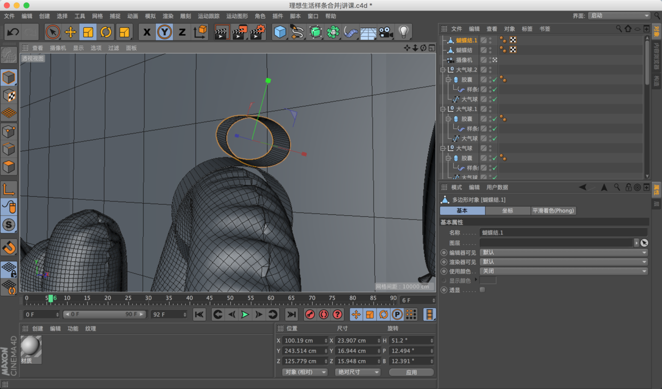662x389 pixels.
Task: Click the Undo arrow in the toolbar
Action: coord(13,32)
